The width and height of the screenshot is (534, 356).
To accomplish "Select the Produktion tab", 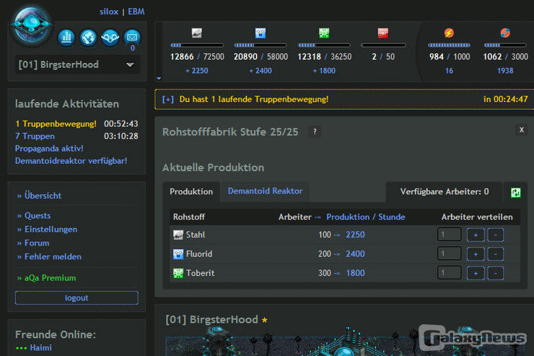I will click(191, 191).
